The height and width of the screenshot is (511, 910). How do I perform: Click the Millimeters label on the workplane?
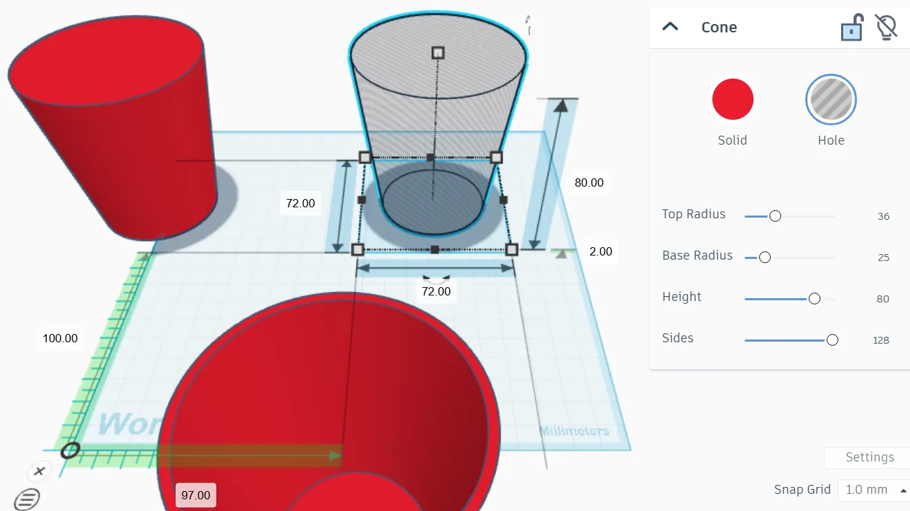click(x=576, y=430)
